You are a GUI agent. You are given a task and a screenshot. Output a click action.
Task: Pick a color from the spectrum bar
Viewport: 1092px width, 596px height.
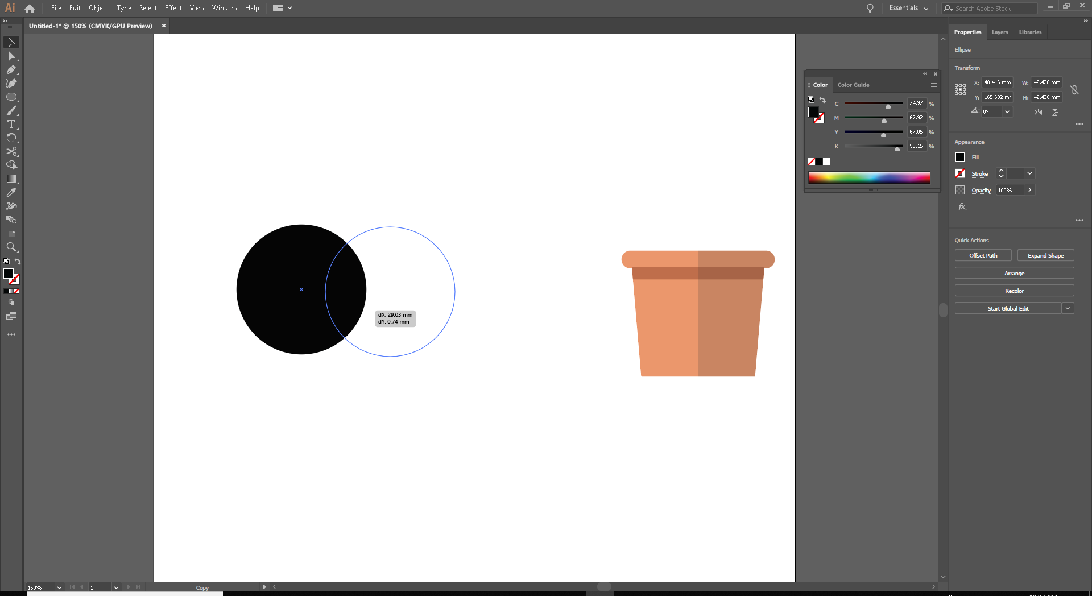(x=869, y=177)
